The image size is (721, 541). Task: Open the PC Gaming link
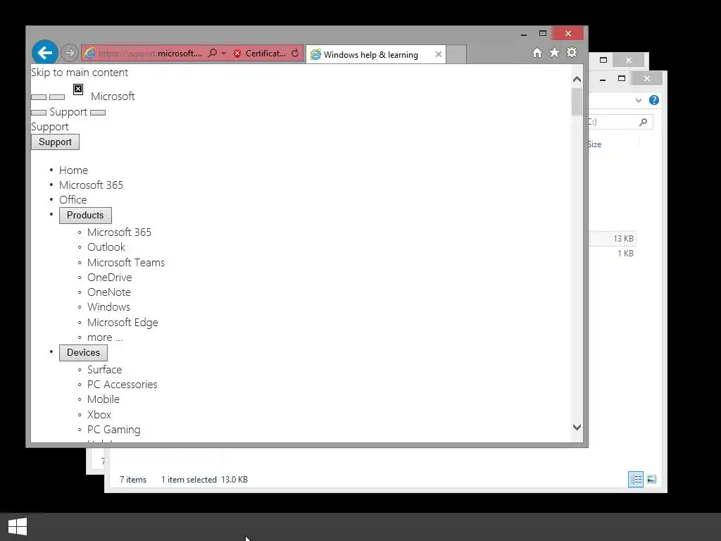[x=114, y=430]
